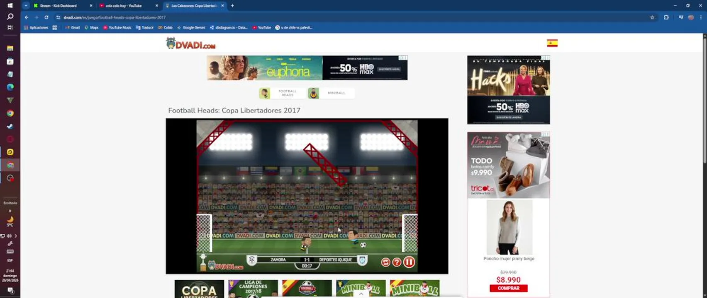Open the volume control in system tray
The image size is (707, 298).
point(9,236)
